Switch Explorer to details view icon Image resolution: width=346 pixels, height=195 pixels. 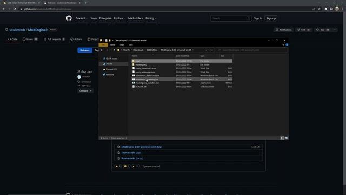pyautogui.click(x=282, y=138)
